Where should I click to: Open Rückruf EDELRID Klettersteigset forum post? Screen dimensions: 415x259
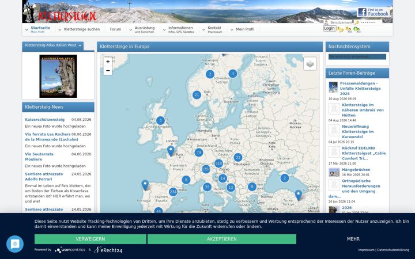point(364,154)
